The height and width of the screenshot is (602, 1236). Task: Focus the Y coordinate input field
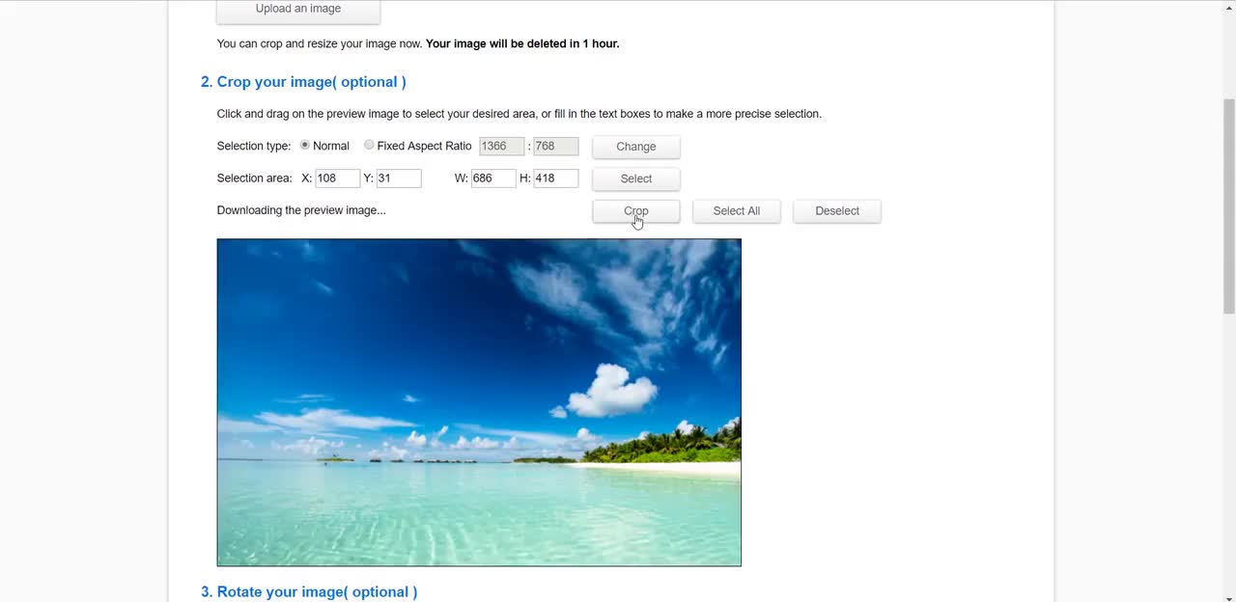tap(399, 178)
